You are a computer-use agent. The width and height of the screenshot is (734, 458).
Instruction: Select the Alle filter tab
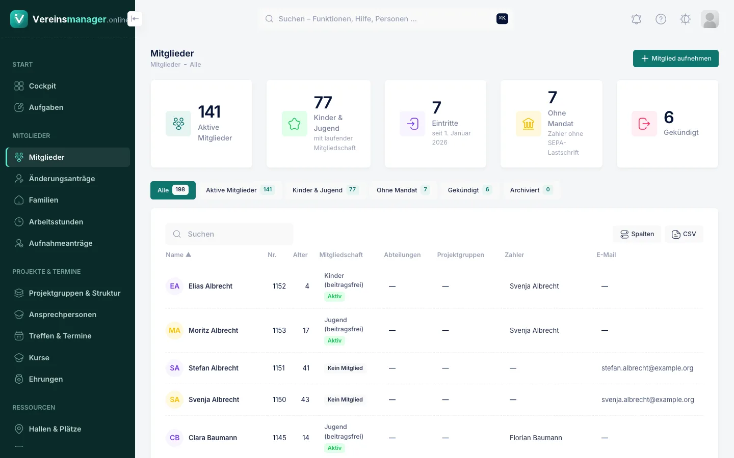(173, 190)
